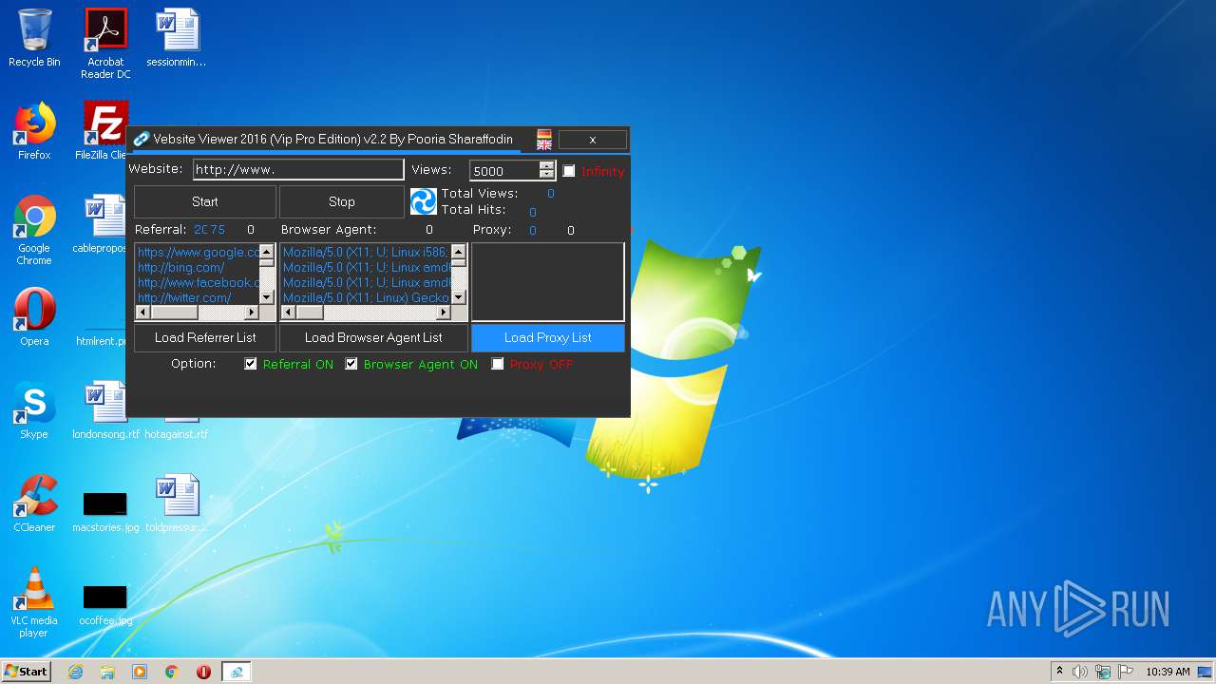Toggle the Browser Agent ON checkbox
The height and width of the screenshot is (684, 1216).
pyautogui.click(x=351, y=364)
